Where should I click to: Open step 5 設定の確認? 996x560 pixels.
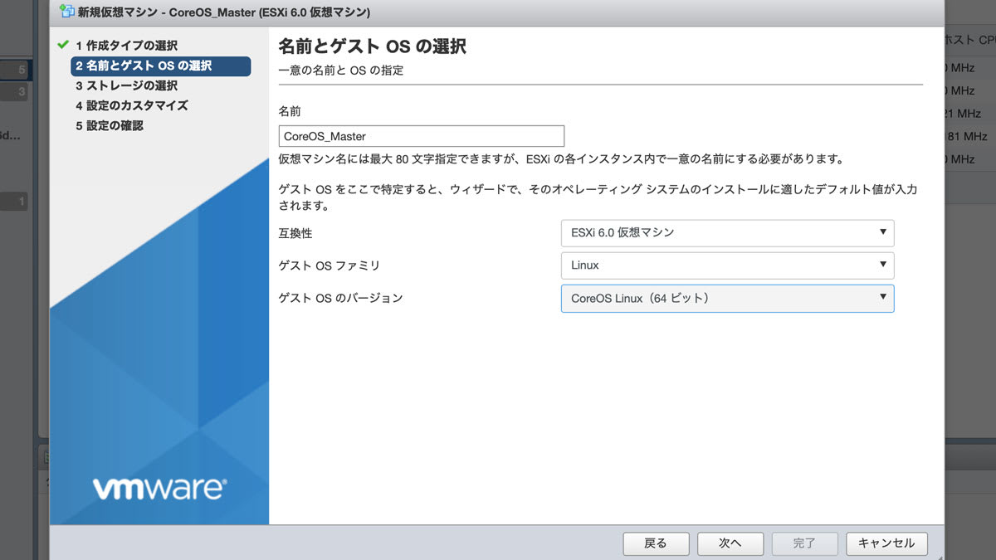click(x=110, y=125)
